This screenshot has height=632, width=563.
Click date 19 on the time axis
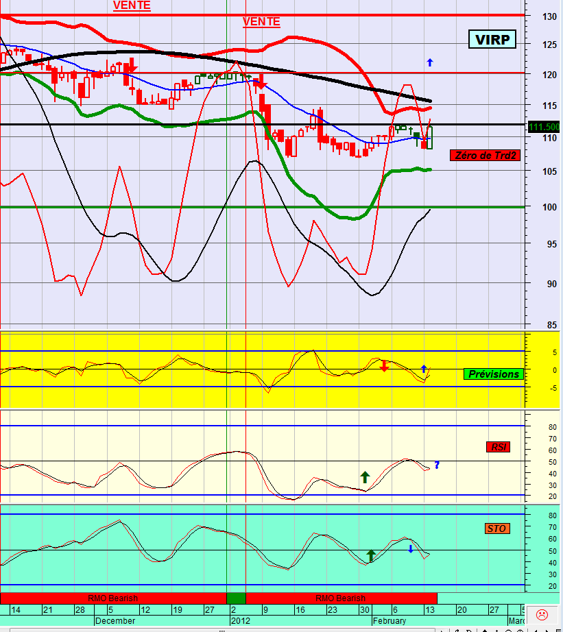point(178,610)
